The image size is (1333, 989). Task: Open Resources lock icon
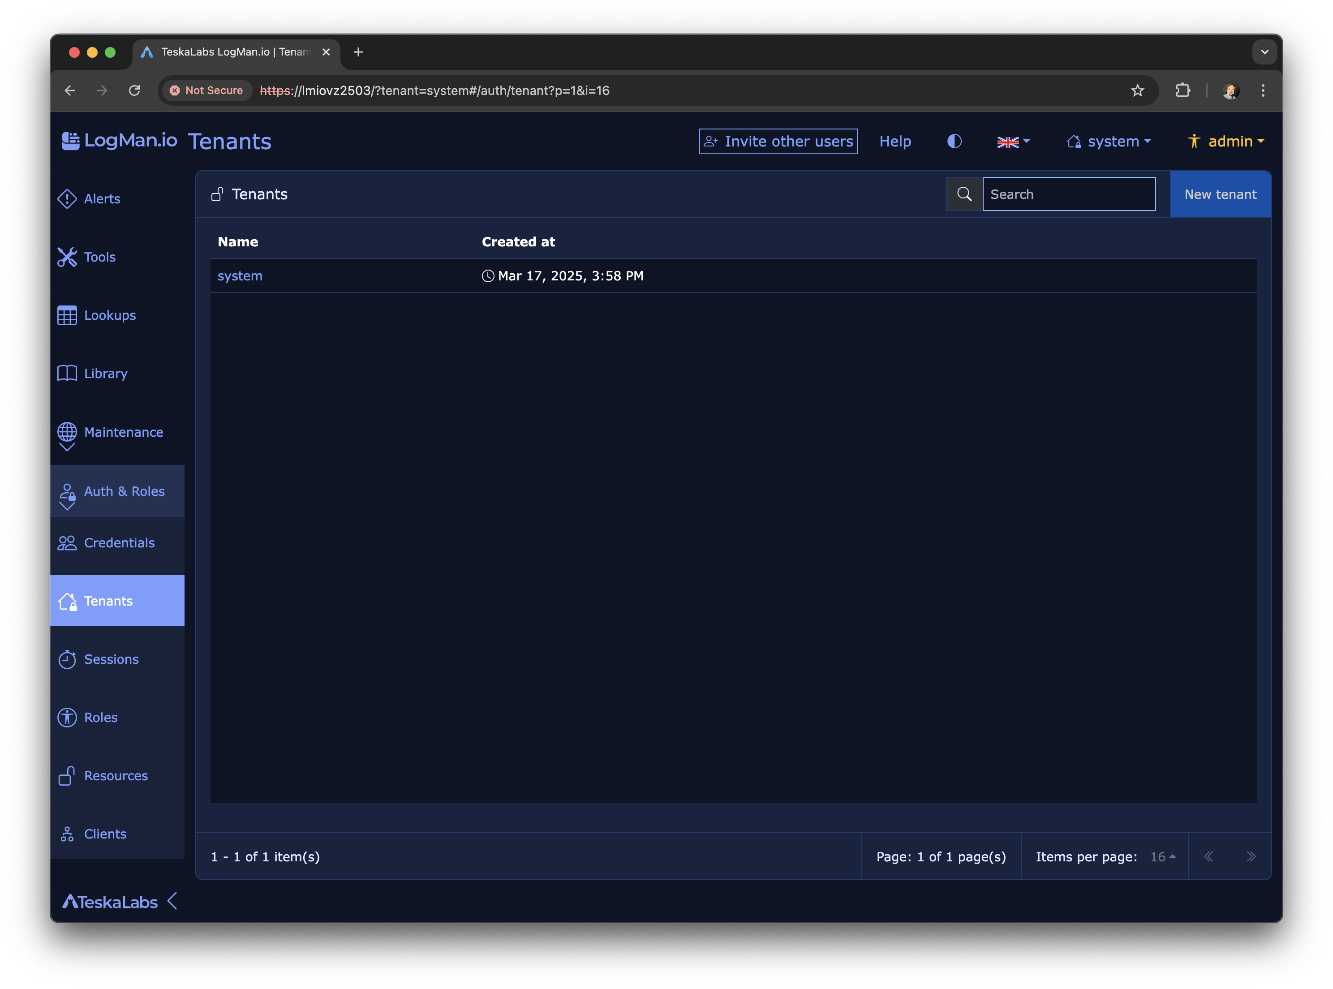[67, 776]
